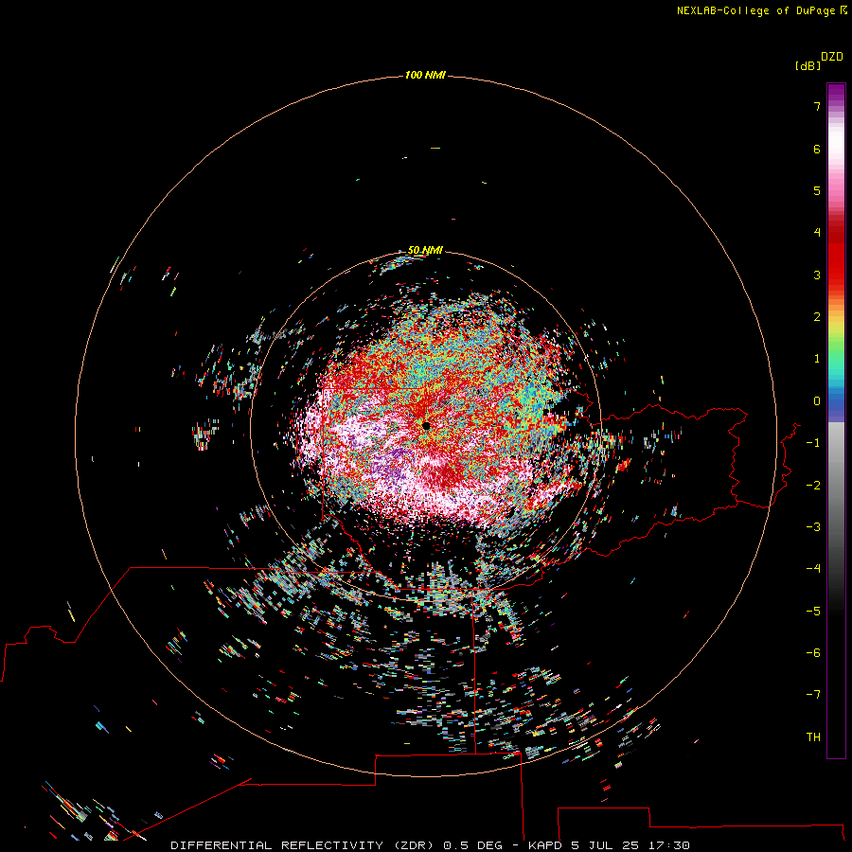Select the 6 value on the scale

(x=817, y=149)
